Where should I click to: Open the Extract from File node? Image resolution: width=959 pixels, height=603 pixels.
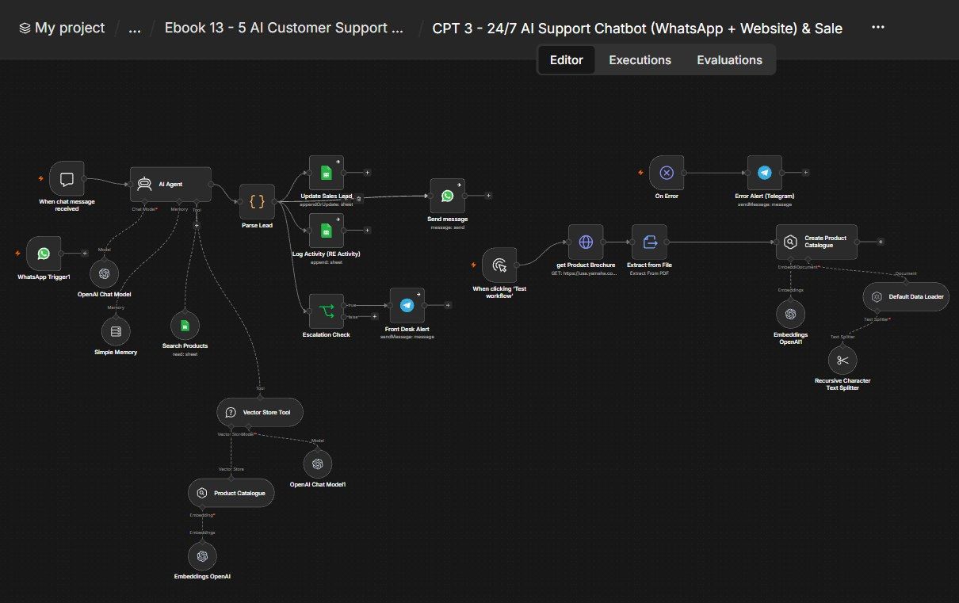pos(649,242)
